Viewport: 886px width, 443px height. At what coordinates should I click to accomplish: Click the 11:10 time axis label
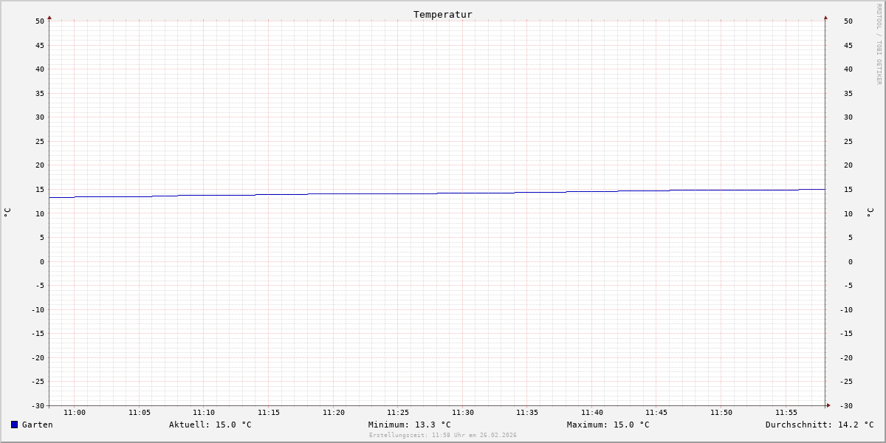(204, 412)
